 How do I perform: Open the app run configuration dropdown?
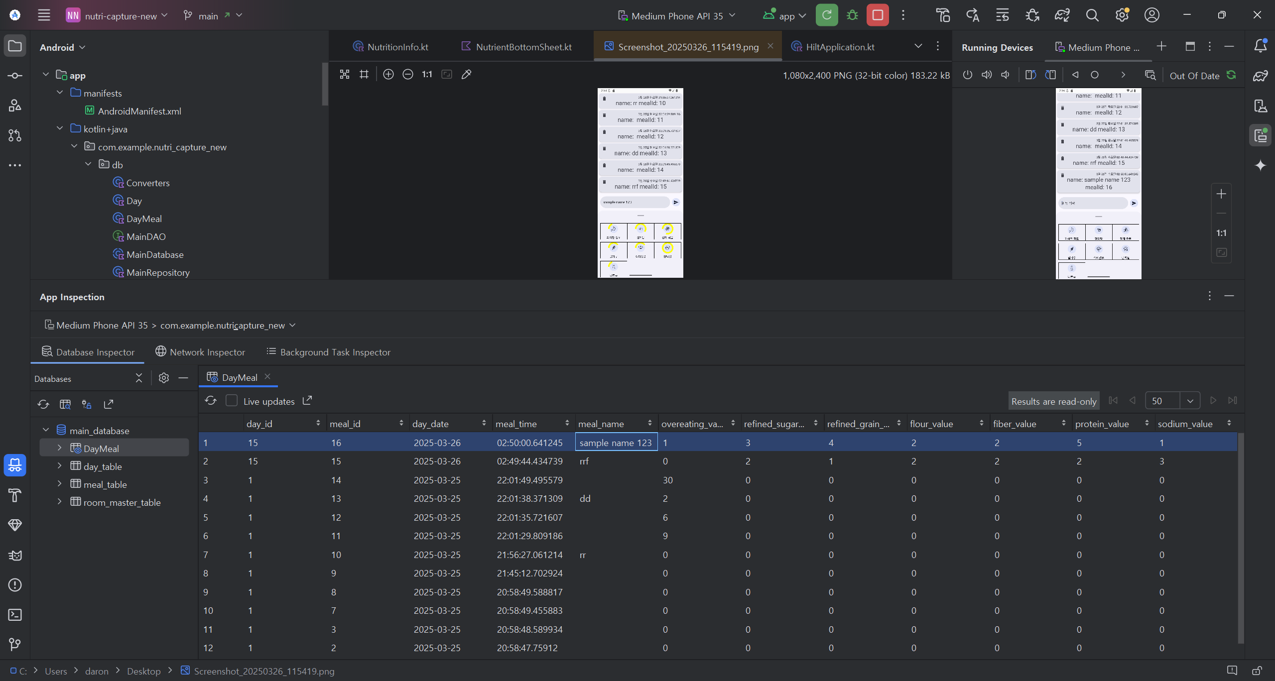point(784,15)
